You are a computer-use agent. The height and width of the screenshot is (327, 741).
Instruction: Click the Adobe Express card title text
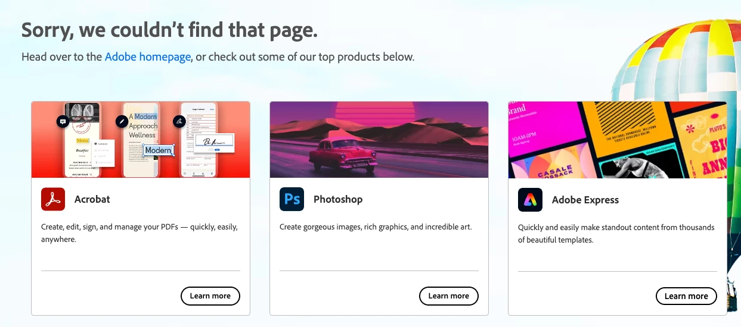pyautogui.click(x=585, y=200)
